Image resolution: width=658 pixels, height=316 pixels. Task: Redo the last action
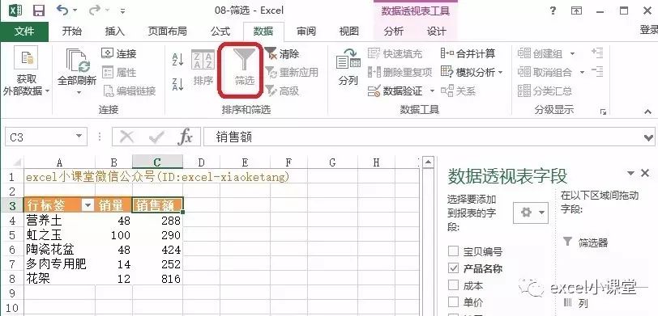tap(95, 10)
